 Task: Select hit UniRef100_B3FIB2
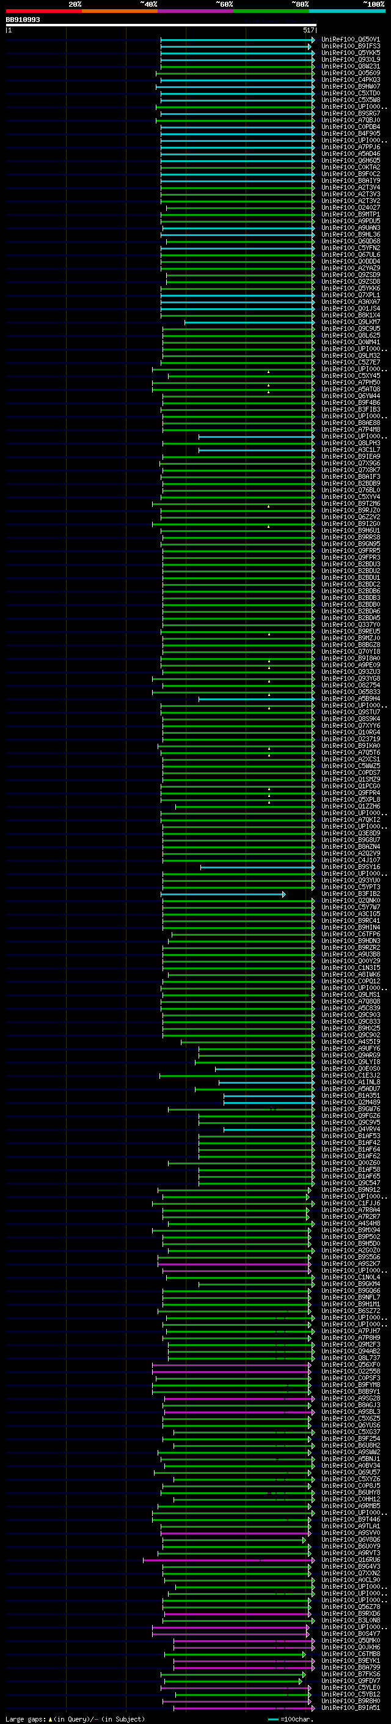(x=350, y=894)
